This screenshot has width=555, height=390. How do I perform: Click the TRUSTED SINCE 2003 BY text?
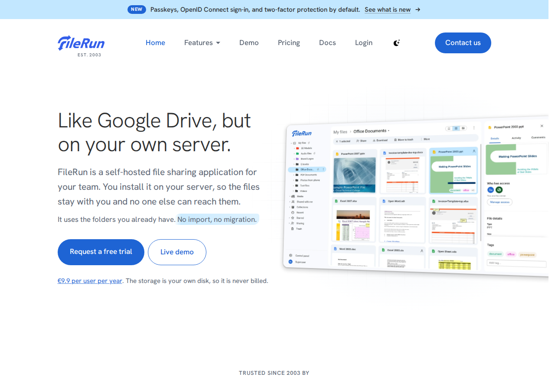(x=274, y=373)
